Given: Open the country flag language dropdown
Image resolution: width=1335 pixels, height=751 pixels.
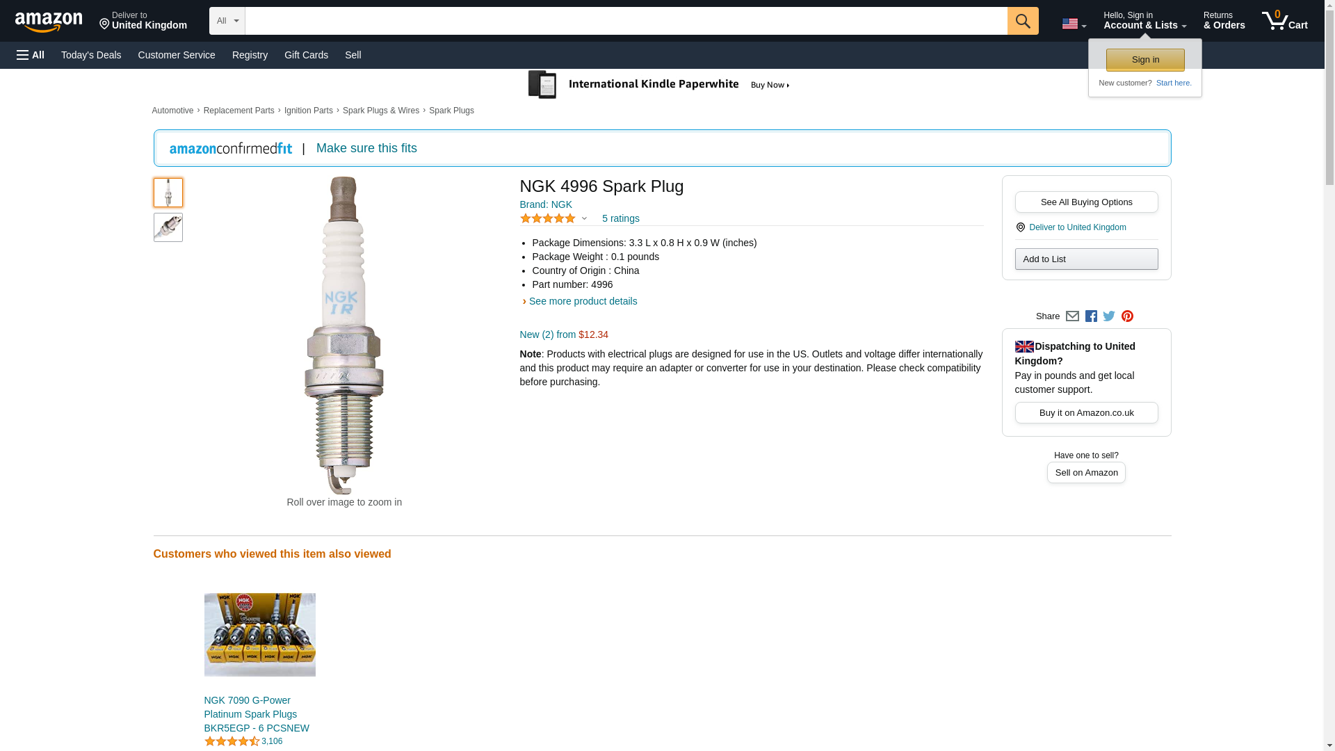Looking at the screenshot, I should (x=1074, y=24).
